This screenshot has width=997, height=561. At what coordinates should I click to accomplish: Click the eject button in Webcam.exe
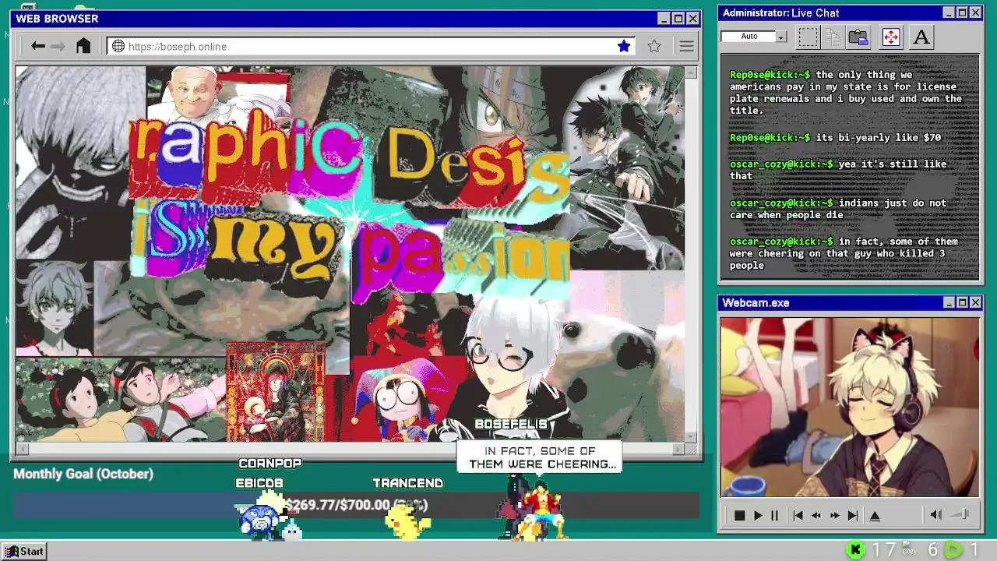tap(875, 515)
